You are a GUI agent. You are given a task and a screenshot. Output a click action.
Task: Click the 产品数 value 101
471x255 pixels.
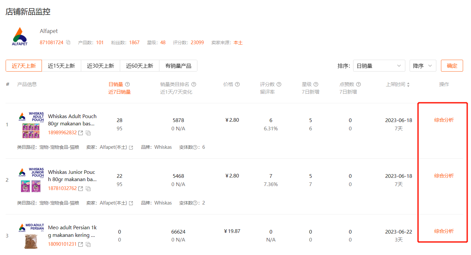100,43
